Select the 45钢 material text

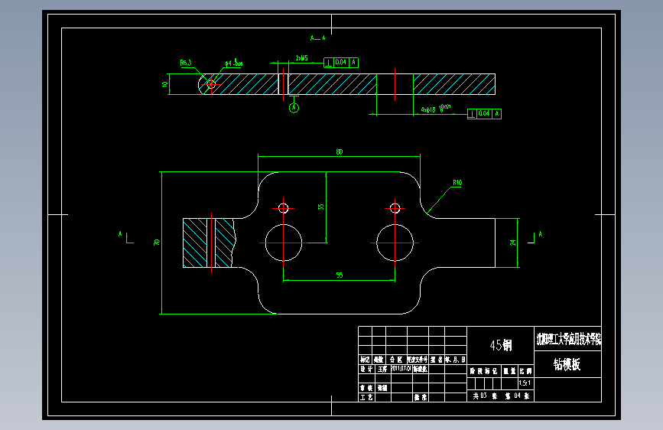[x=501, y=345]
